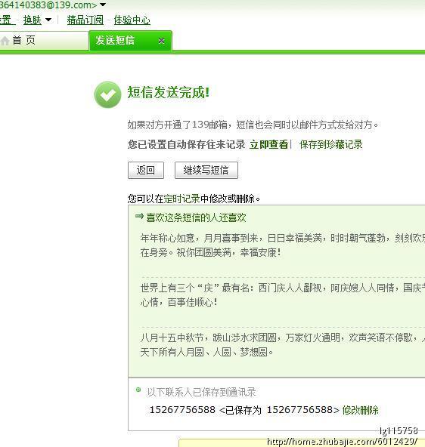
Task: Expand the 换肤 skin dropdown arrow
Action: (48, 20)
